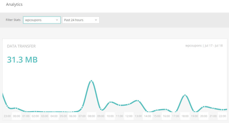The height and width of the screenshot is (123, 229).
Task: Click the 13:00 data point on the graph
Action: coord(138,101)
